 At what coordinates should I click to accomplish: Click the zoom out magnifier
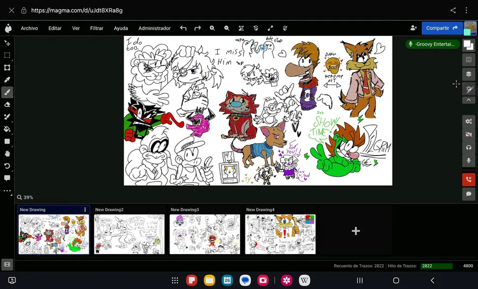pos(226,28)
